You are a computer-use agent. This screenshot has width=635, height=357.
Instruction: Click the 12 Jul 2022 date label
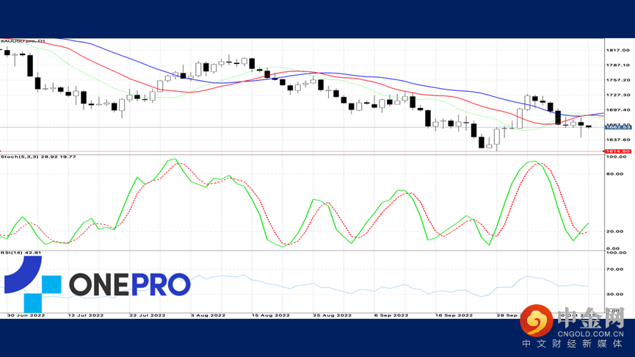click(85, 315)
